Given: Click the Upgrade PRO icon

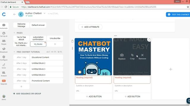Looking at the screenshot, I should (4, 81).
